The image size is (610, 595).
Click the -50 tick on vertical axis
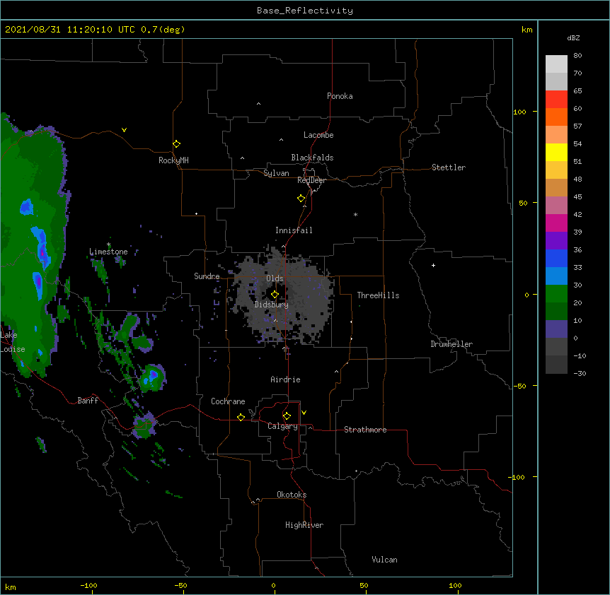[519, 386]
